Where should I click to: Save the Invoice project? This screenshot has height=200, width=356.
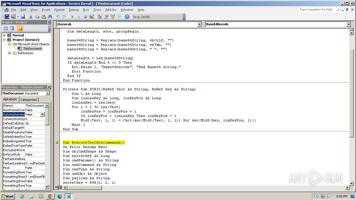[23, 17]
